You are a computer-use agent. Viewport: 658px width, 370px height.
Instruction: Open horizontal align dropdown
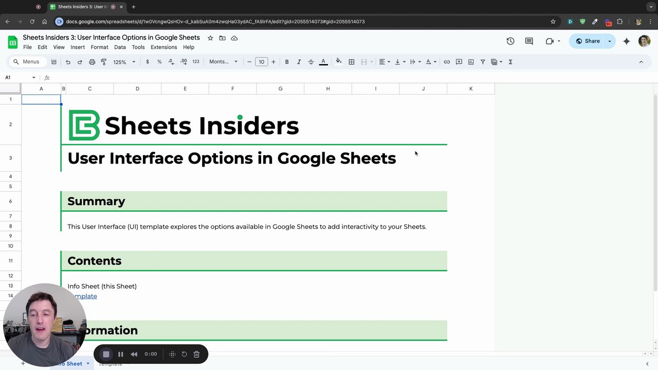385,62
